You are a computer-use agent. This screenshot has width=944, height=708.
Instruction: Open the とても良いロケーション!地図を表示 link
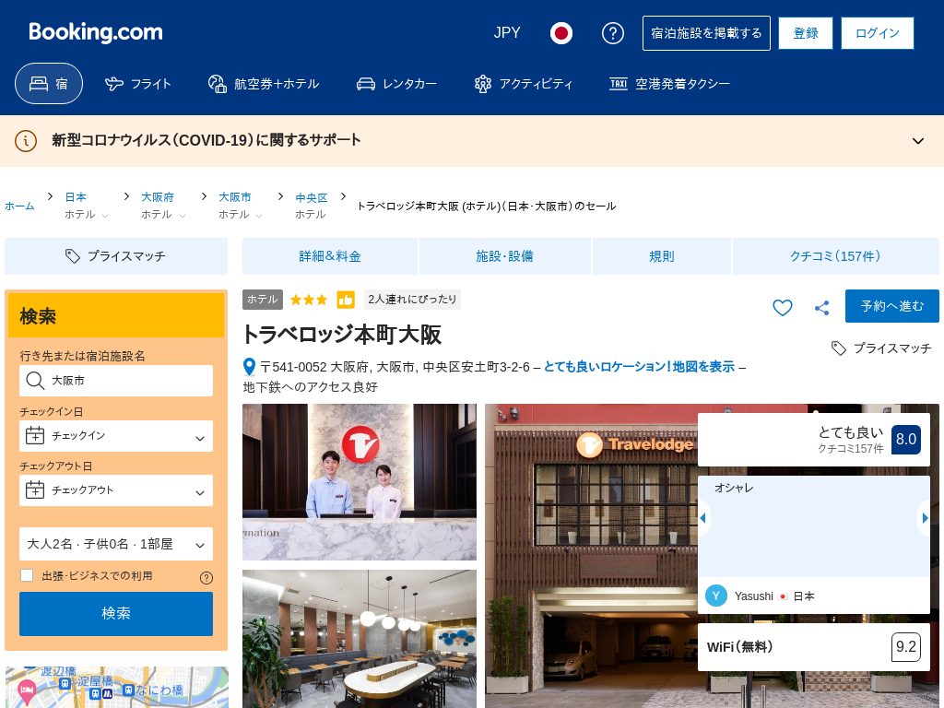point(640,367)
